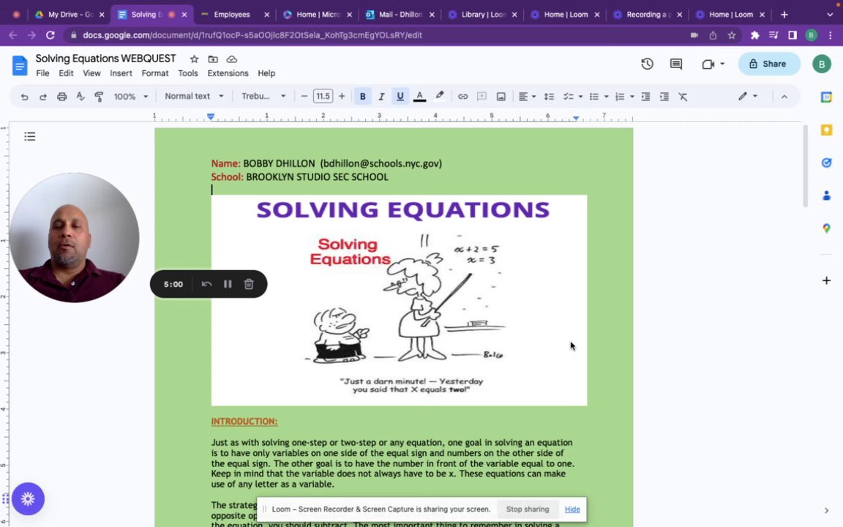Open the Extensions menu
This screenshot has height=527, width=843.
point(228,73)
